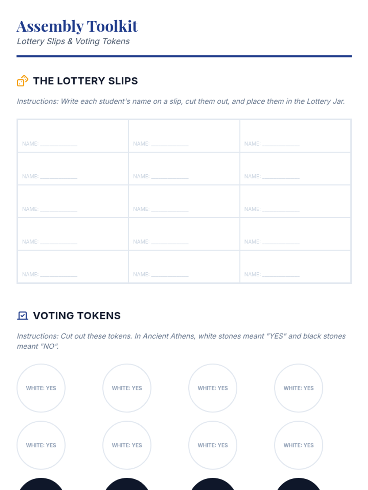
Task: Click the VOTING TOKENS section heading
Action: coord(77,316)
